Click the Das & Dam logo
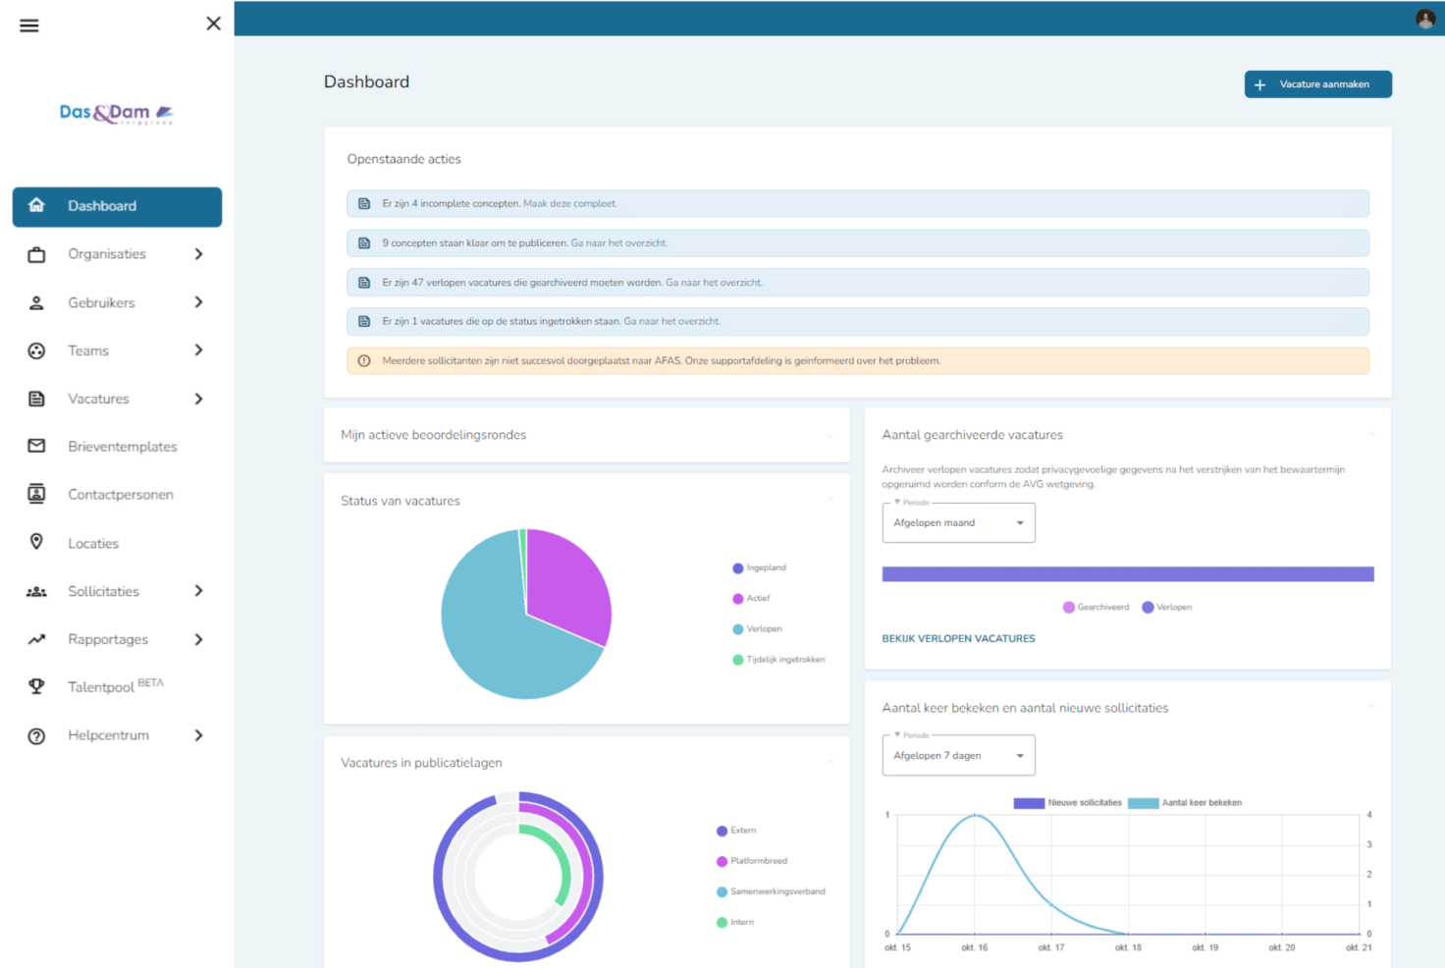Screen dimensions: 1445x968 116,113
